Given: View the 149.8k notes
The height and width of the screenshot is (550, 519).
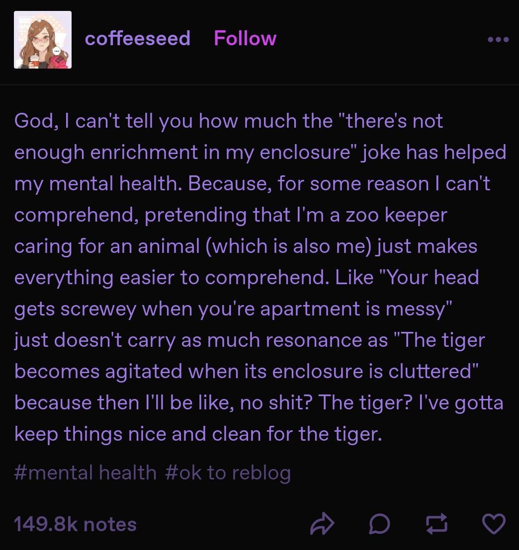Looking at the screenshot, I should coord(75,524).
